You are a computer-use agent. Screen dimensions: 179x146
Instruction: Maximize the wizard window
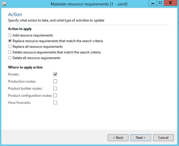click(160, 3)
